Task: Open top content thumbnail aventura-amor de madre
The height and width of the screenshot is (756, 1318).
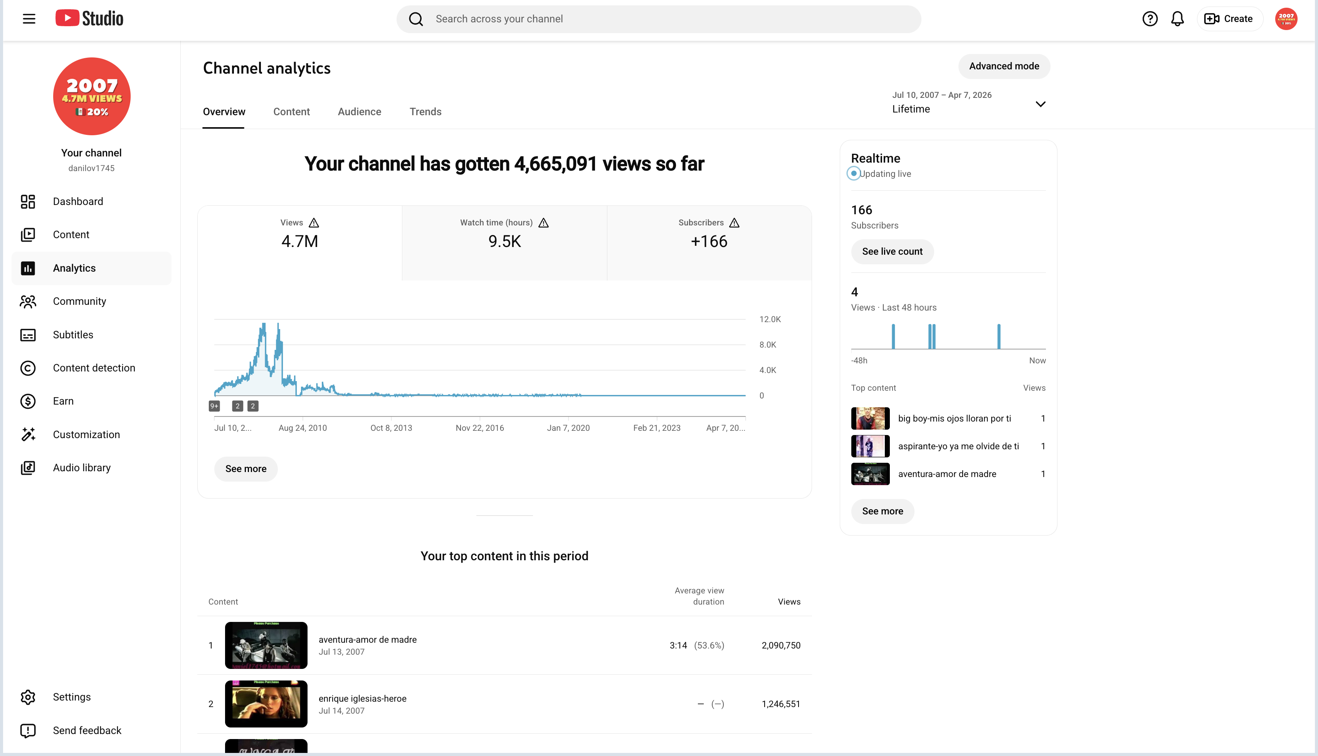Action: [x=266, y=645]
